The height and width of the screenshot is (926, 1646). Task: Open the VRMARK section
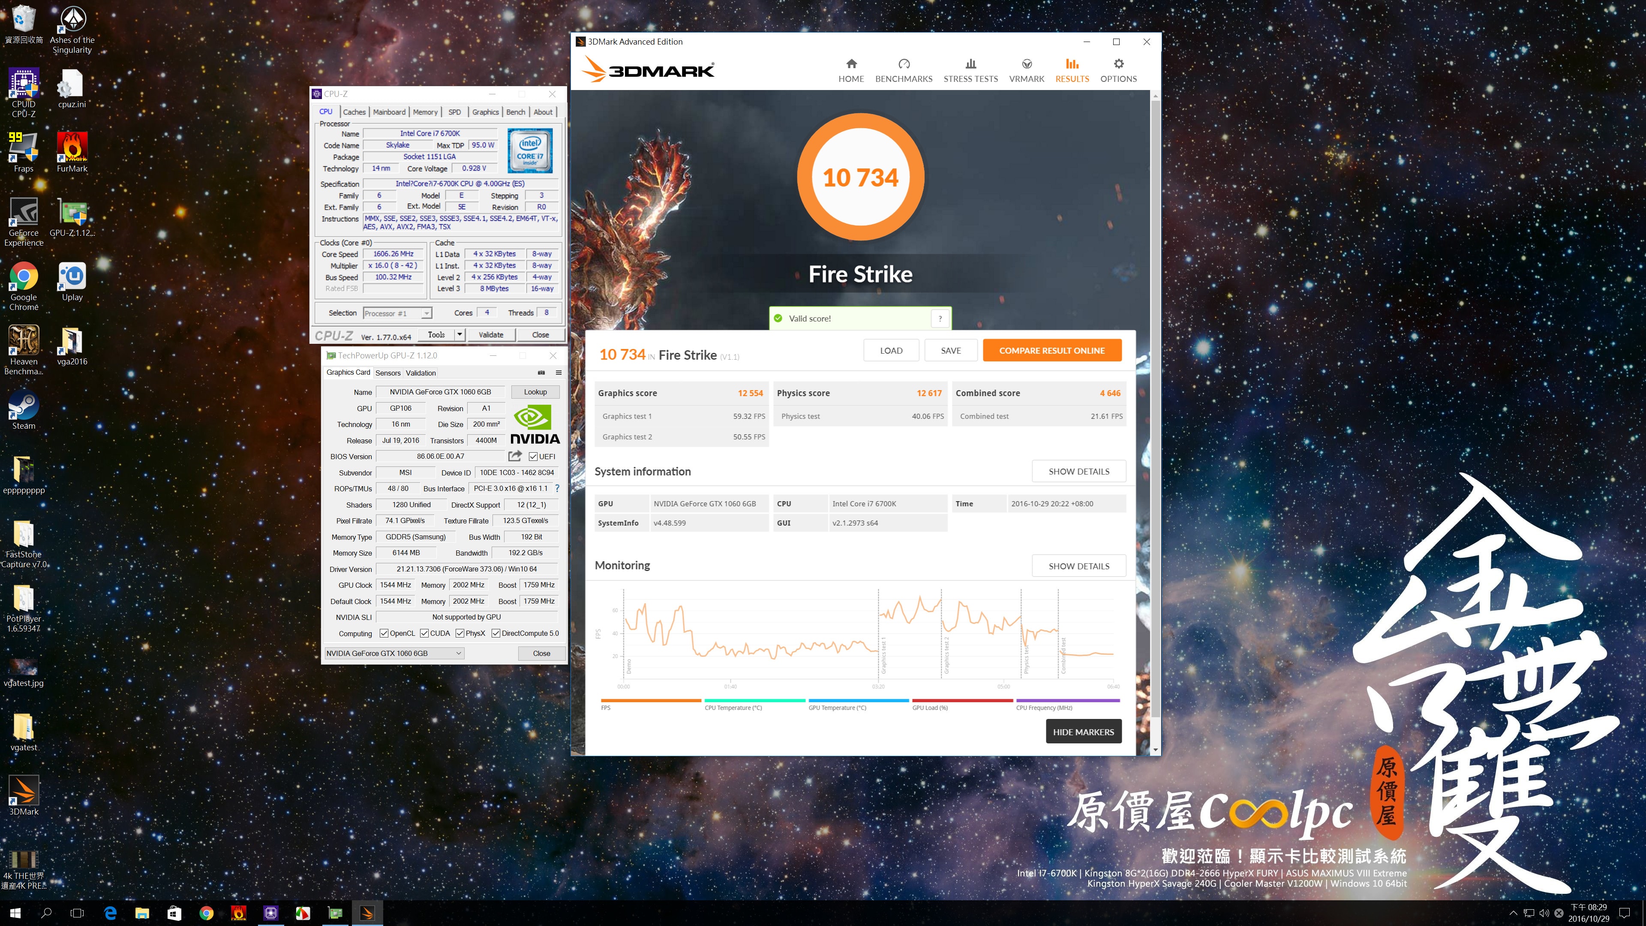1026,70
